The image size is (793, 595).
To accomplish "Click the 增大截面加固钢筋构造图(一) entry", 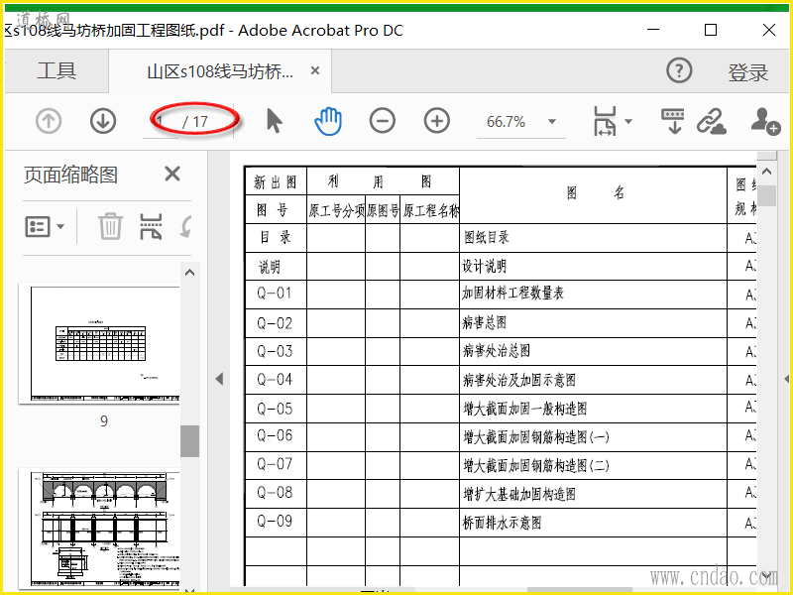I will coord(536,436).
